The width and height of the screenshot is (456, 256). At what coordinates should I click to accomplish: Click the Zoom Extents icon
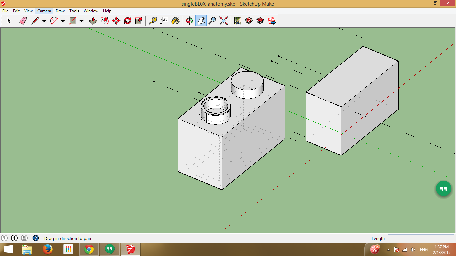click(x=223, y=20)
